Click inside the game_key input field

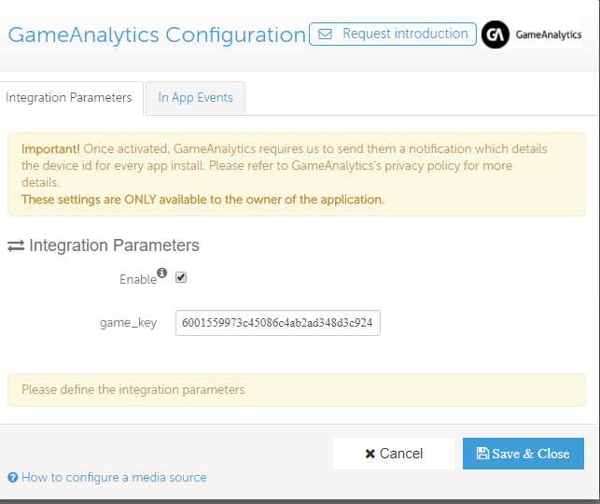pos(278,323)
